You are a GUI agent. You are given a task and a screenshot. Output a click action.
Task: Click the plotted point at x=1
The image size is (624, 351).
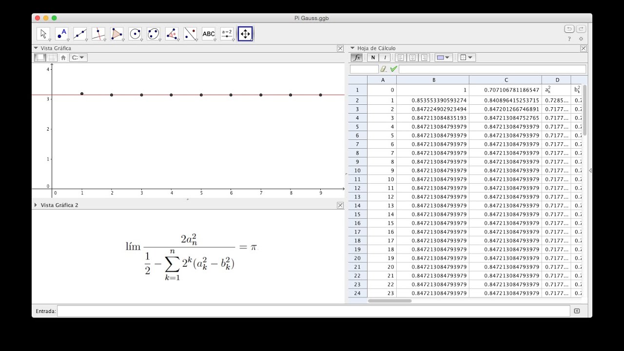[82, 94]
